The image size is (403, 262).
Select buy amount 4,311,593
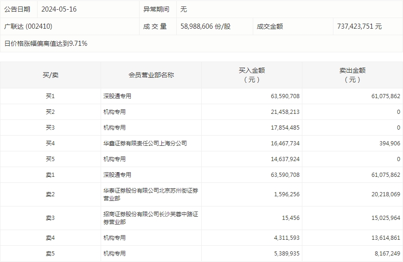pos(287,238)
